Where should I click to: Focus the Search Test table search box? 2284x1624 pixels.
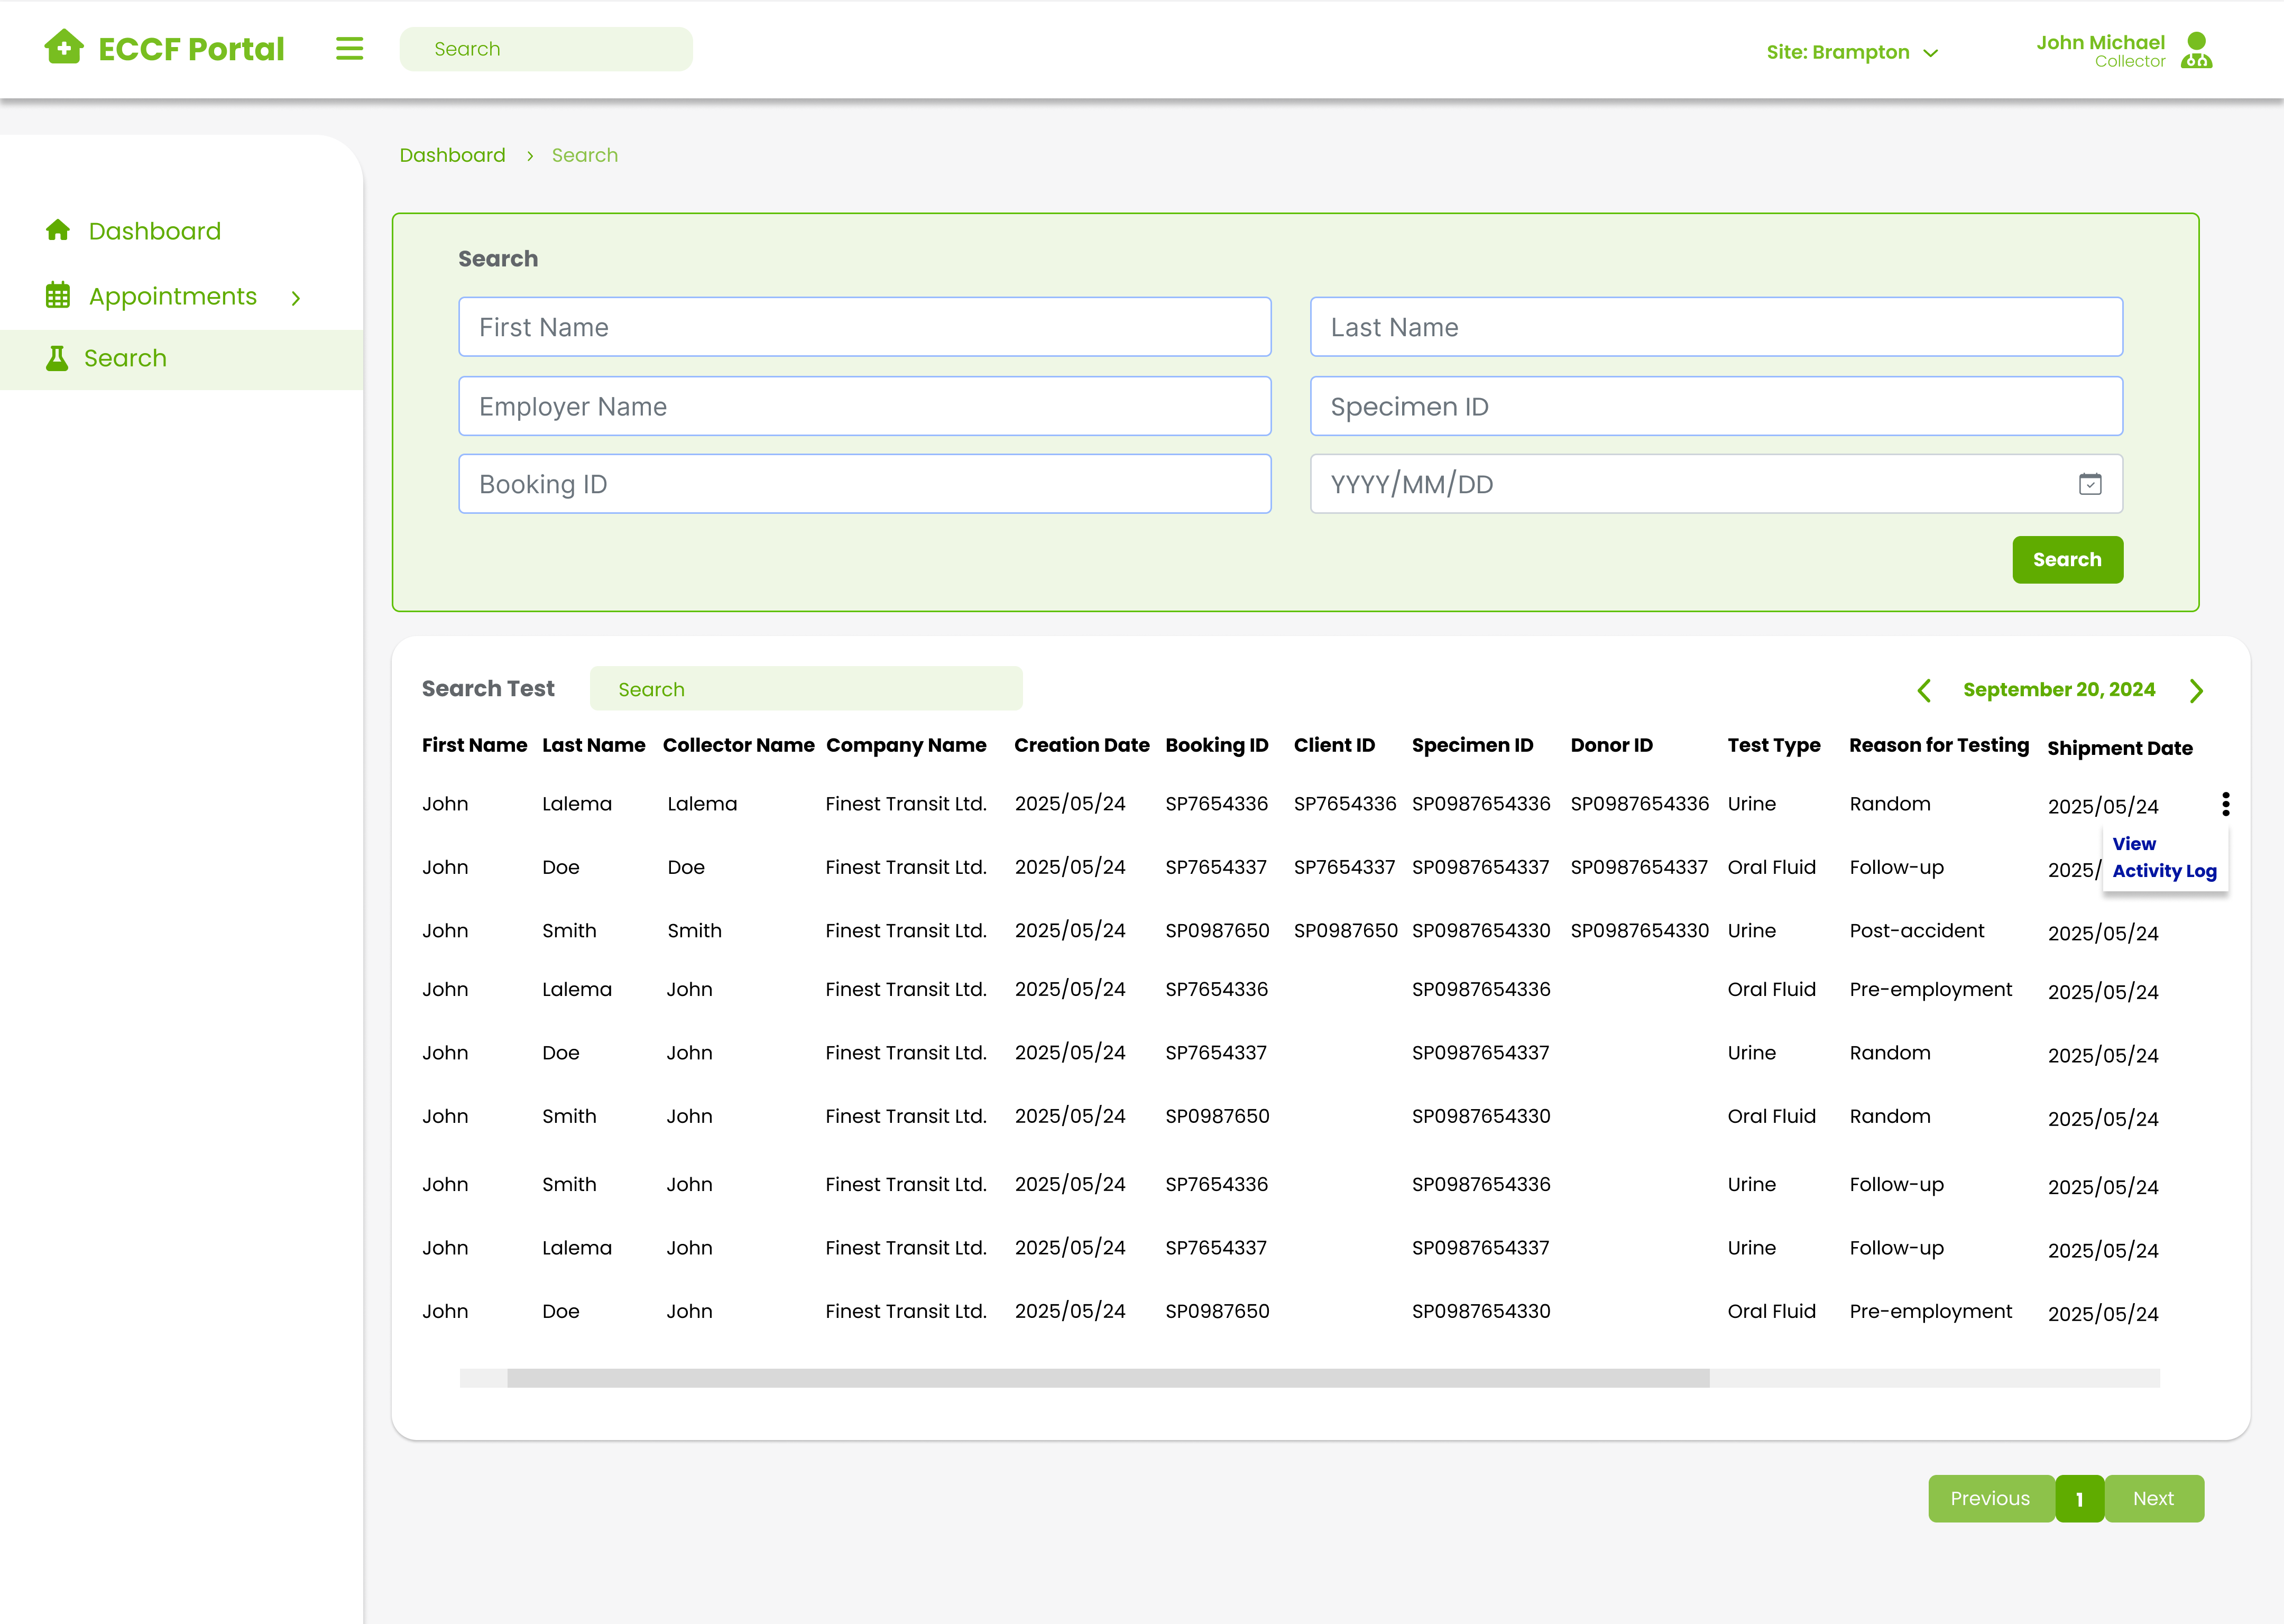[x=806, y=689]
